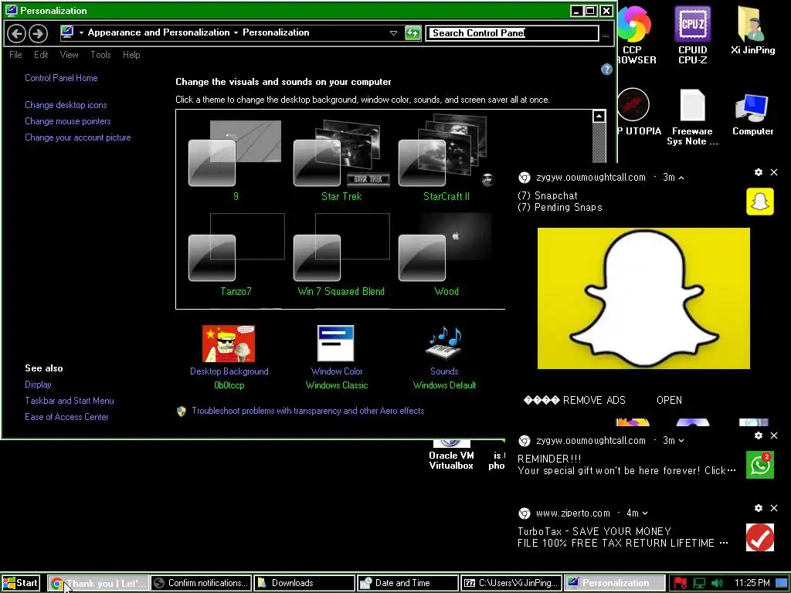Expand dropdown after Appearance and Personalization breadcrumb
The height and width of the screenshot is (593, 791).
236,32
